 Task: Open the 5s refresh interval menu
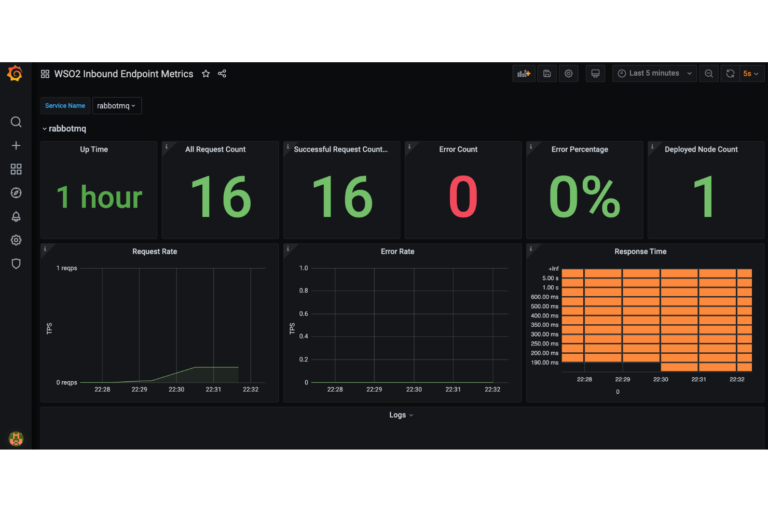751,73
